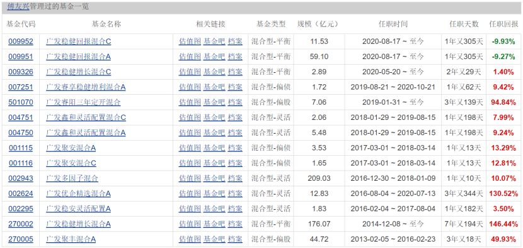Open 档案 for fund 004751
The width and height of the screenshot is (523, 248).
coord(235,117)
